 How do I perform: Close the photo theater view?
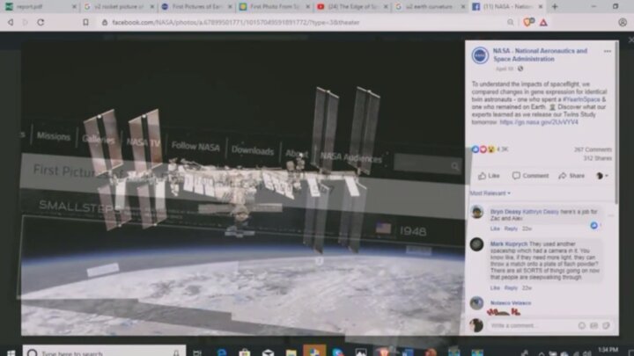(x=630, y=40)
